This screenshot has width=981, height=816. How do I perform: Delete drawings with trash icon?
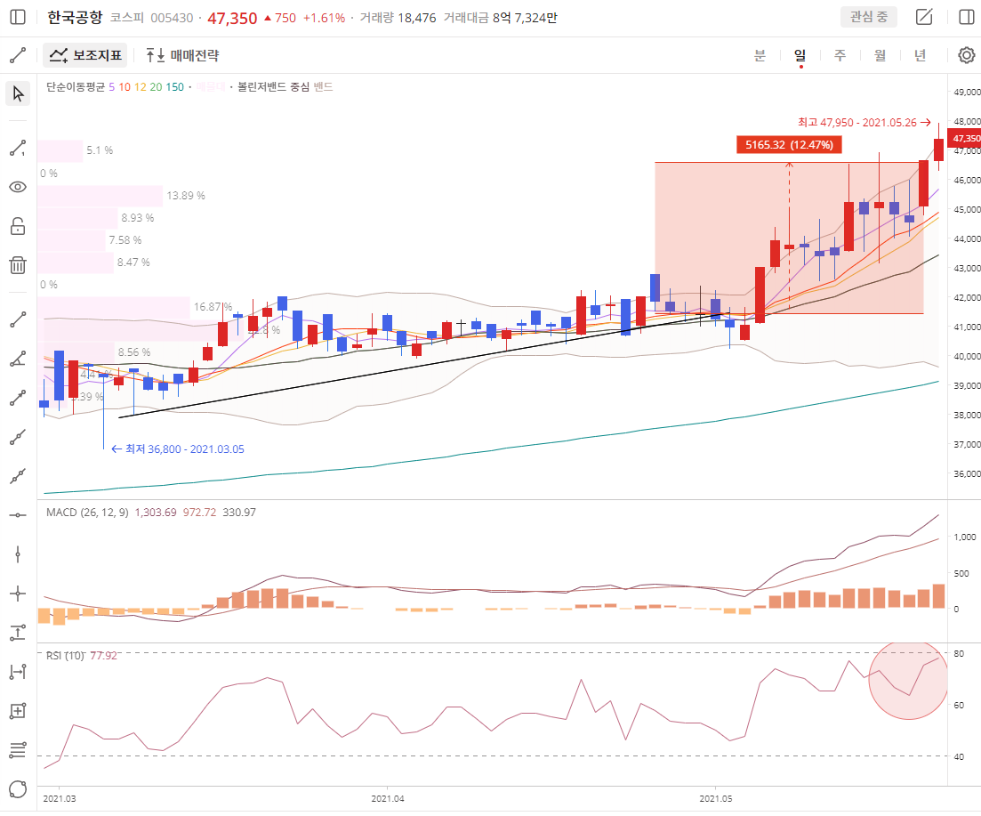(18, 265)
